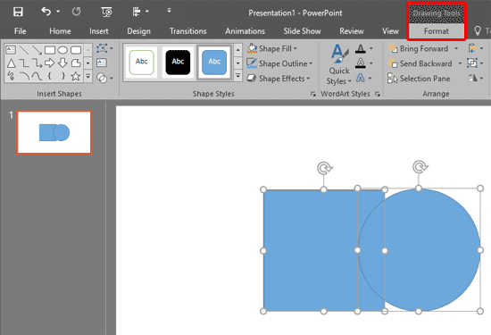491x335 pixels.
Task: Select the Right Arrow block shape
Action: click(49, 63)
